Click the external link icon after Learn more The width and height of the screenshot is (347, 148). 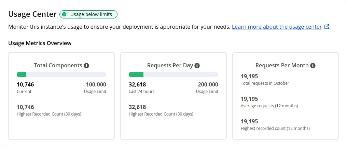(327, 27)
